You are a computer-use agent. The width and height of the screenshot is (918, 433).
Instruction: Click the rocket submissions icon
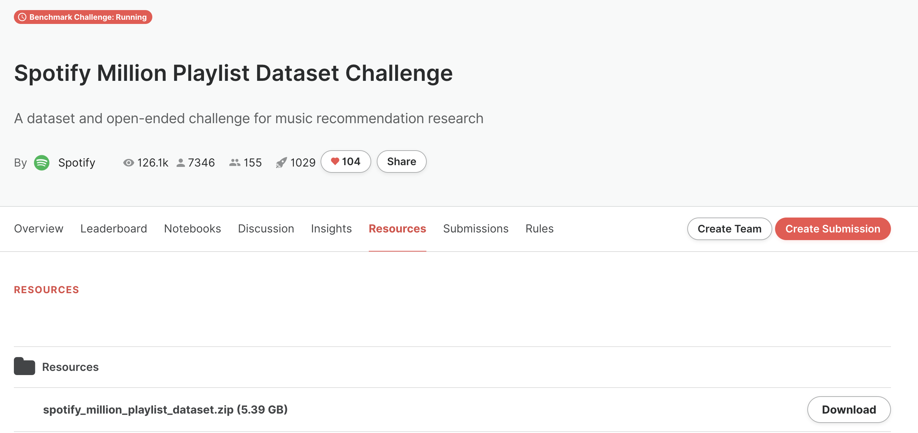(281, 163)
